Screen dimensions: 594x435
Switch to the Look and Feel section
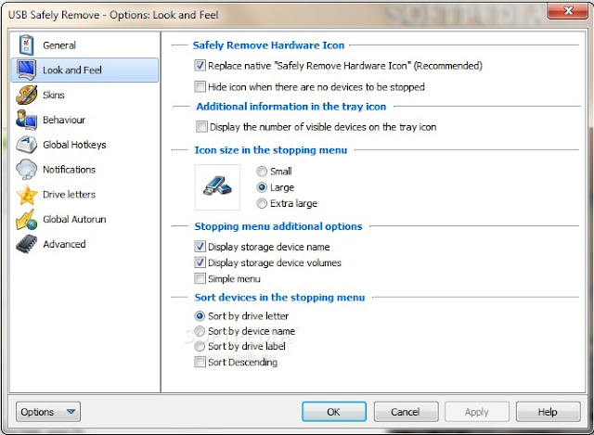84,70
